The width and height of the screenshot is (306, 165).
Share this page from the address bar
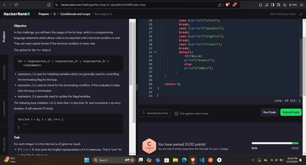click(220, 4)
